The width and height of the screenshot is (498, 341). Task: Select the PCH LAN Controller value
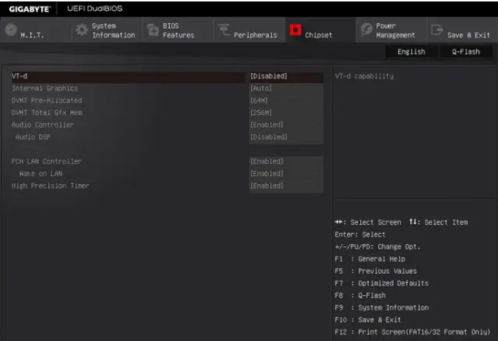(267, 161)
